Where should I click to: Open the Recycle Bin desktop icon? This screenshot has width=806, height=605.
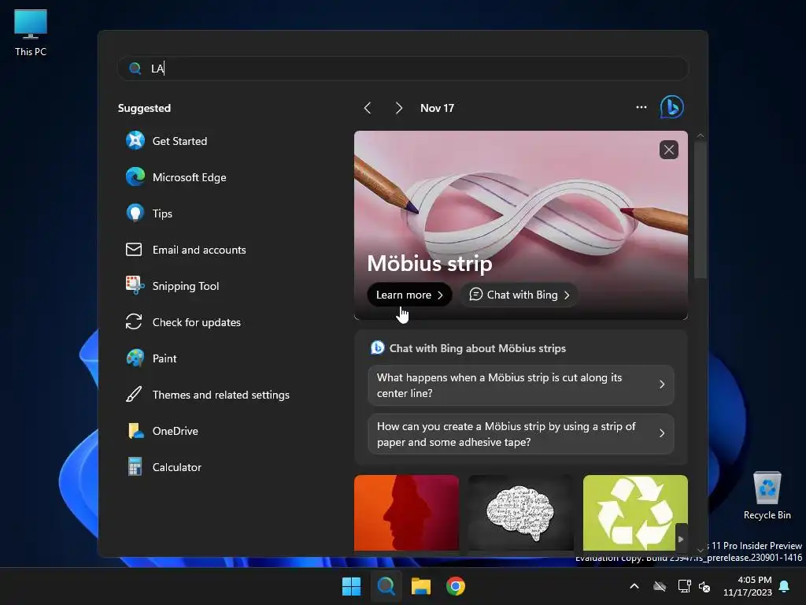tap(767, 495)
